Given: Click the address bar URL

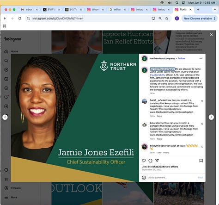Looking at the screenshot, I should tap(58, 19).
